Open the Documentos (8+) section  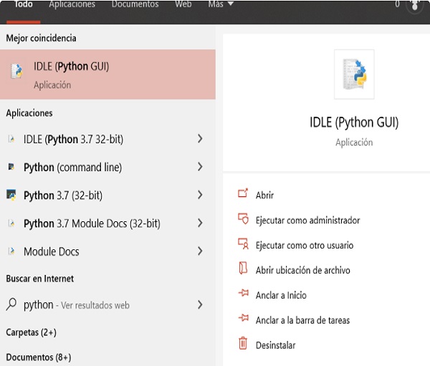tap(39, 357)
